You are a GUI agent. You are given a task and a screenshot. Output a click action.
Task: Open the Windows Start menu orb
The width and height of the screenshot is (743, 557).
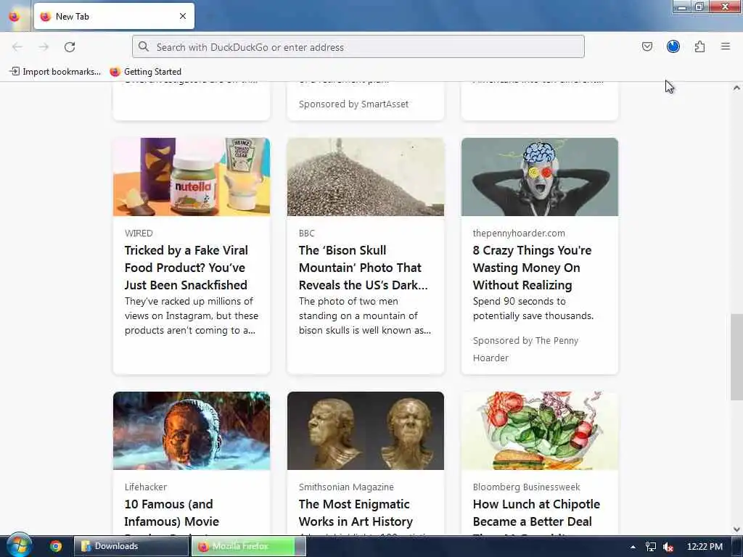point(19,545)
